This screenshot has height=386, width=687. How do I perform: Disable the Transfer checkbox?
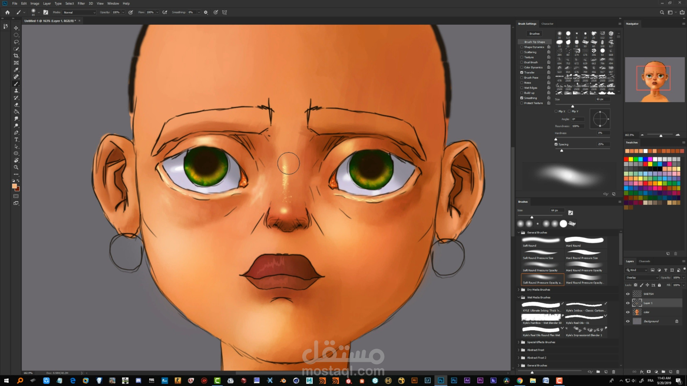coord(522,72)
